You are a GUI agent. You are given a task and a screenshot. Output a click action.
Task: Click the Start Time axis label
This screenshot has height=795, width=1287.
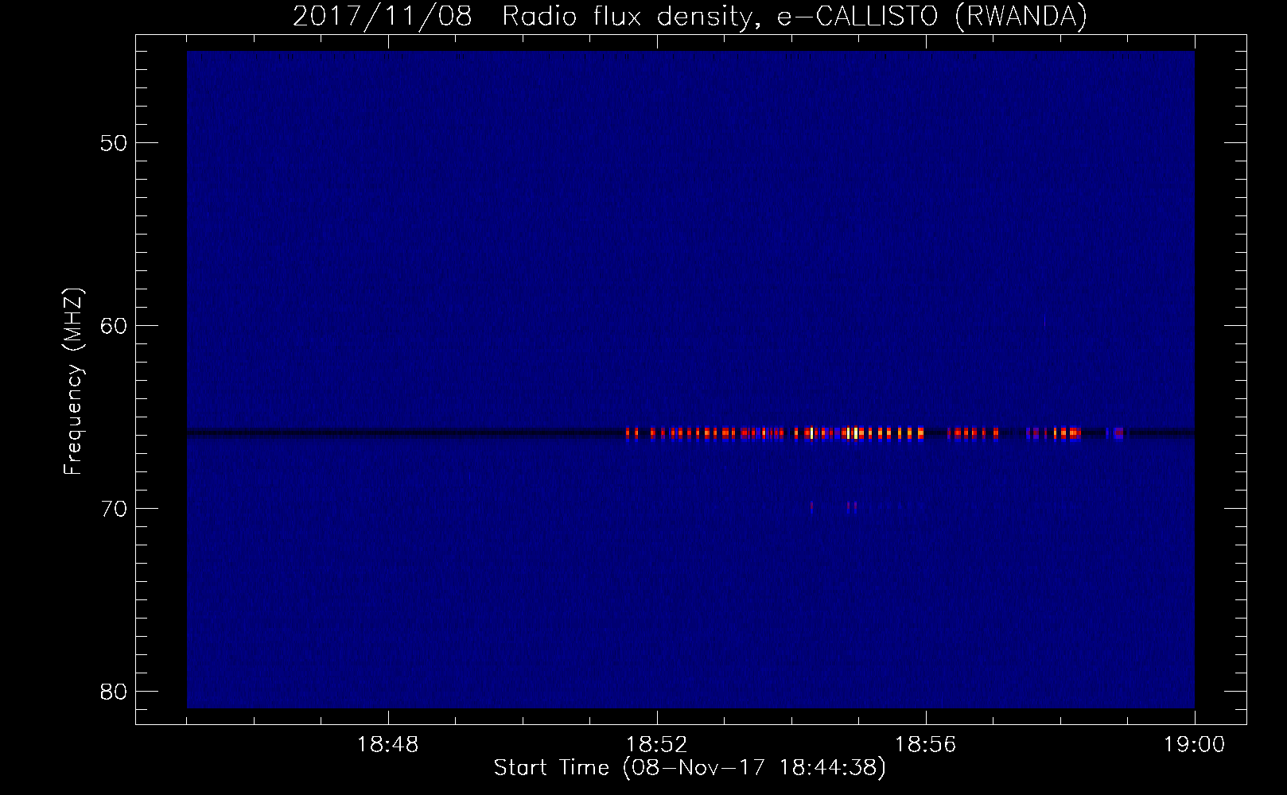coord(690,768)
